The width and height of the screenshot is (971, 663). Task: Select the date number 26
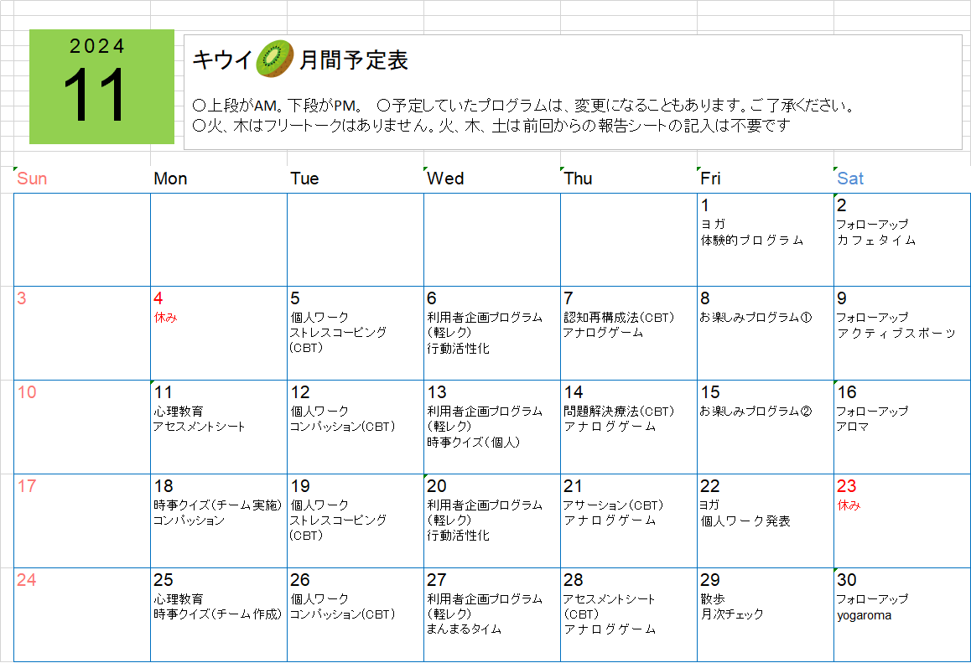[300, 581]
